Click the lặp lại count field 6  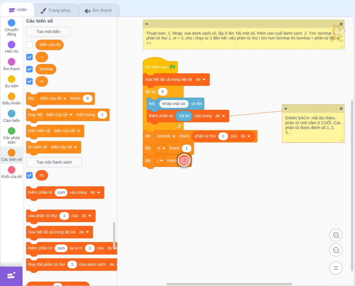162,92
